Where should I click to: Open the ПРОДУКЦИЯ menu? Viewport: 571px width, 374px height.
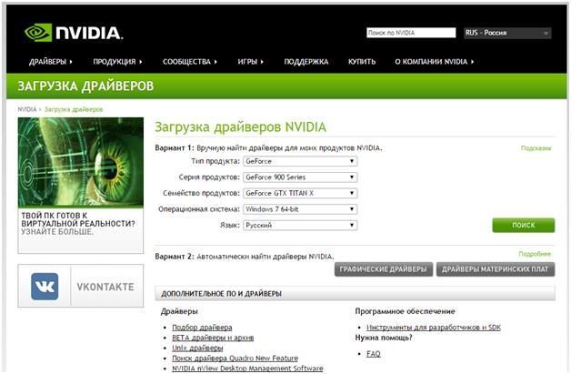tap(117, 62)
